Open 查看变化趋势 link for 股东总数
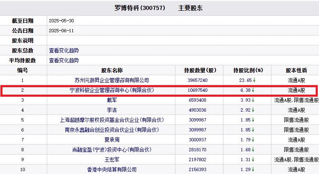Screen dimensions: 319x174 tap(64, 50)
